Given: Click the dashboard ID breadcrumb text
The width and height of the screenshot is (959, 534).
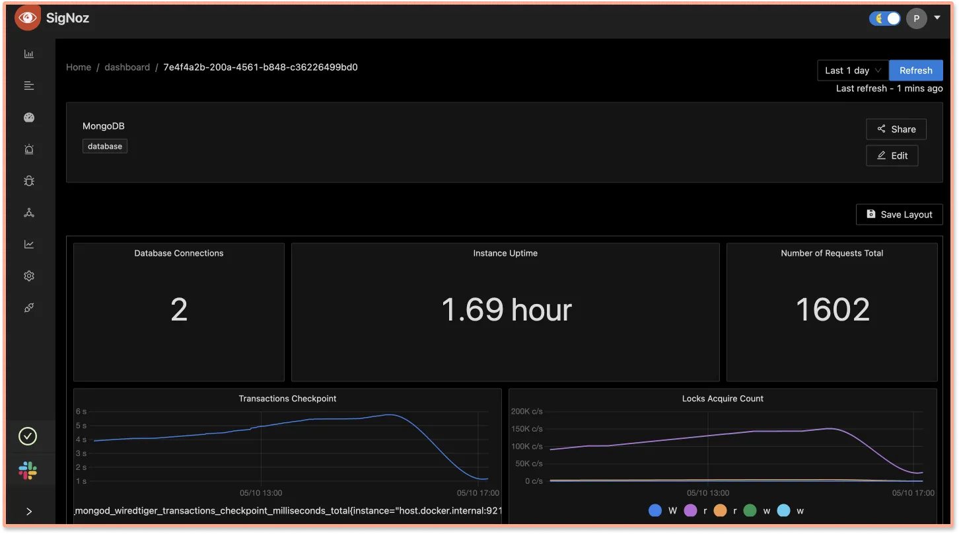Looking at the screenshot, I should (261, 67).
